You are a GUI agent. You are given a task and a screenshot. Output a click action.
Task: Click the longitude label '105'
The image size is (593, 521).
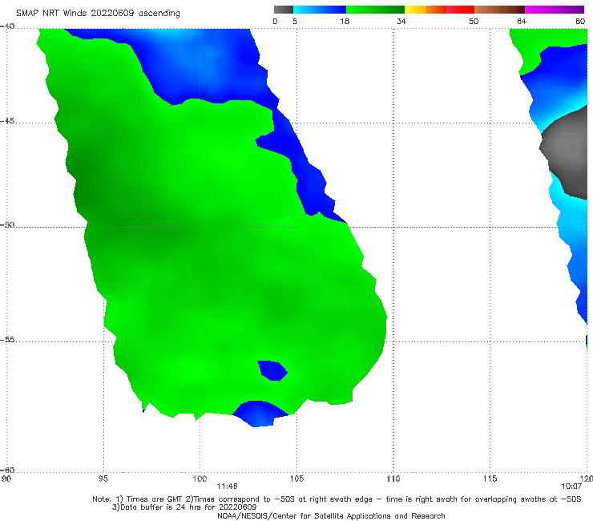coord(296,479)
